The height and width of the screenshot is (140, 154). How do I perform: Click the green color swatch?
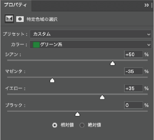36,45
